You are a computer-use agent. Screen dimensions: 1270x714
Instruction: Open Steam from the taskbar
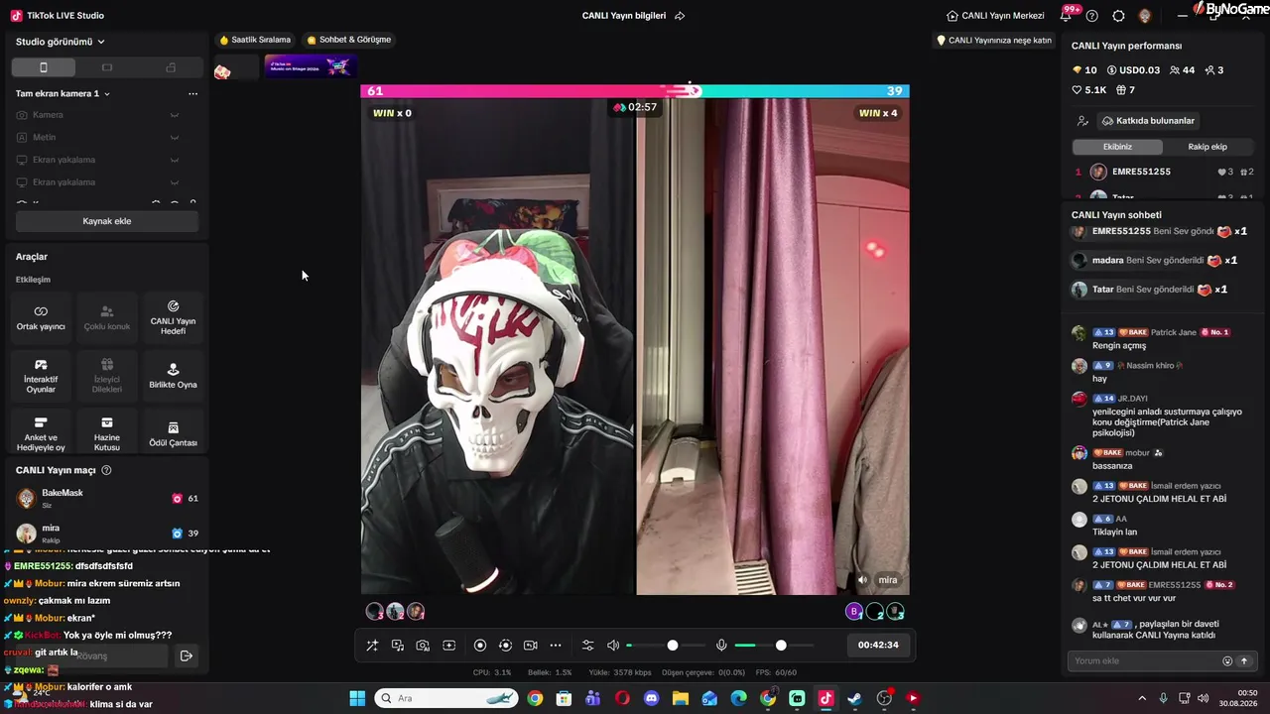(x=854, y=698)
